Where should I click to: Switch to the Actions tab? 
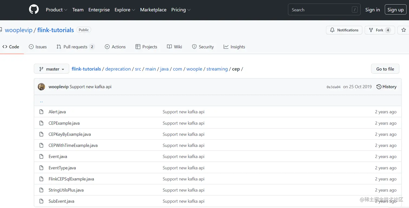(x=115, y=47)
